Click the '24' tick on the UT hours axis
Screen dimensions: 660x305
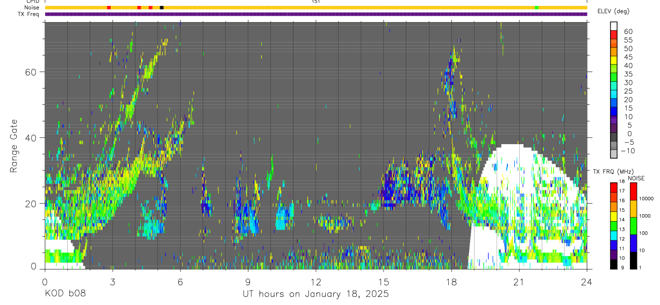click(x=586, y=281)
